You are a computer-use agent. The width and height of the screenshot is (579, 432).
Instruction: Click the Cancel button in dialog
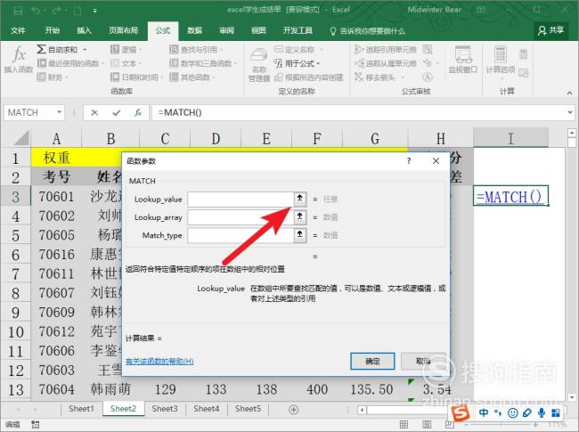423,361
